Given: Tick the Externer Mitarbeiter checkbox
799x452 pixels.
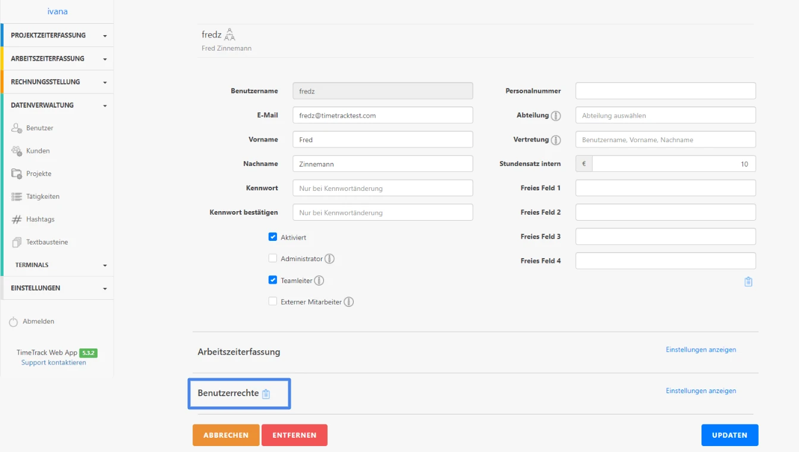Looking at the screenshot, I should [x=273, y=302].
